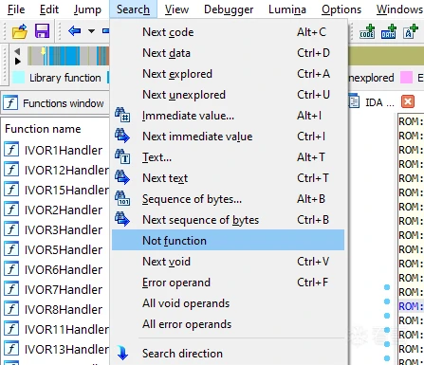Choose Error operand menu entry

tap(228, 283)
